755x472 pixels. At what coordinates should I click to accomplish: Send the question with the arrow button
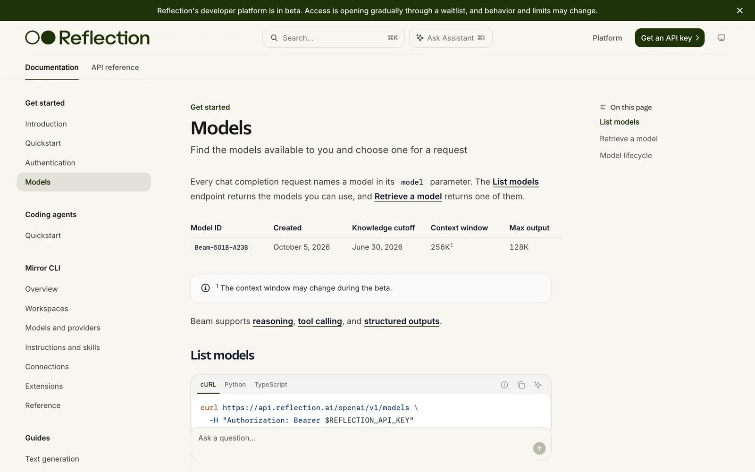point(539,448)
